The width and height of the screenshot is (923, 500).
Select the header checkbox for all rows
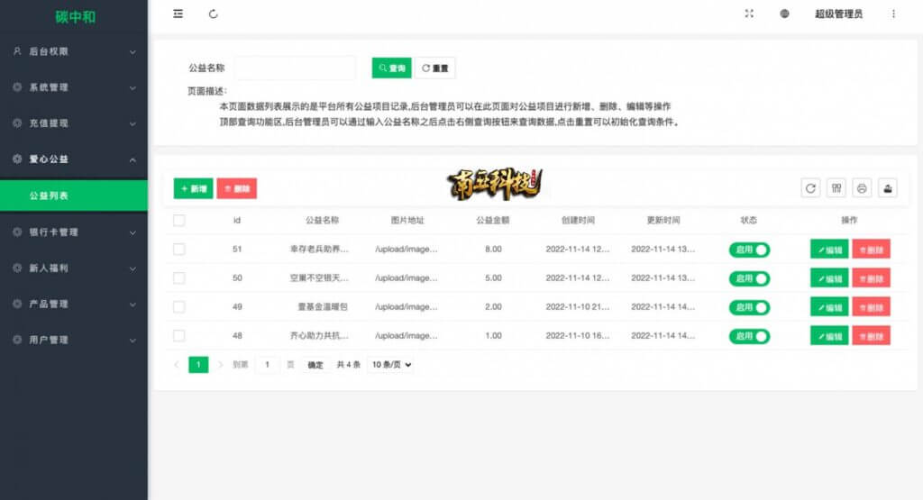[x=179, y=220]
